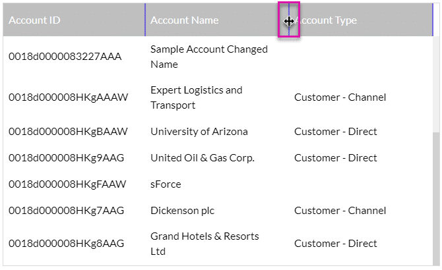Select the Sample Account Changed Name cell

[x=208, y=57]
